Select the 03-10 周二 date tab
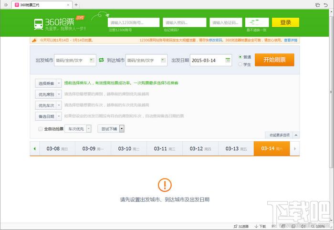334x230 pixels. tap(129, 149)
